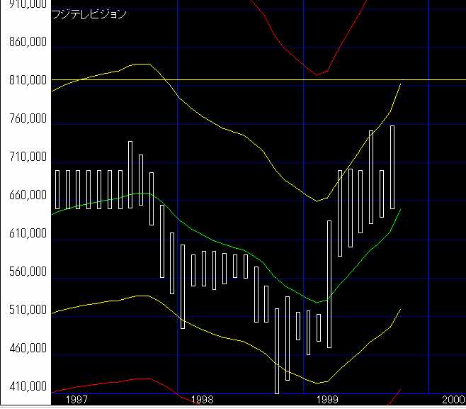This screenshot has height=409, width=466.
Task: Click the 510,000 price axis label
Action: [25, 310]
